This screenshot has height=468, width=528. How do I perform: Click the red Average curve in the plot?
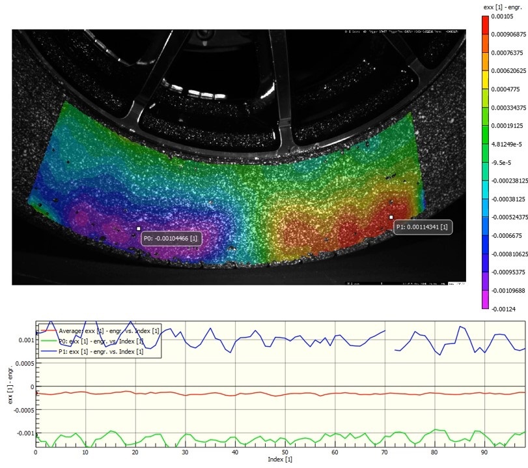pos(260,394)
